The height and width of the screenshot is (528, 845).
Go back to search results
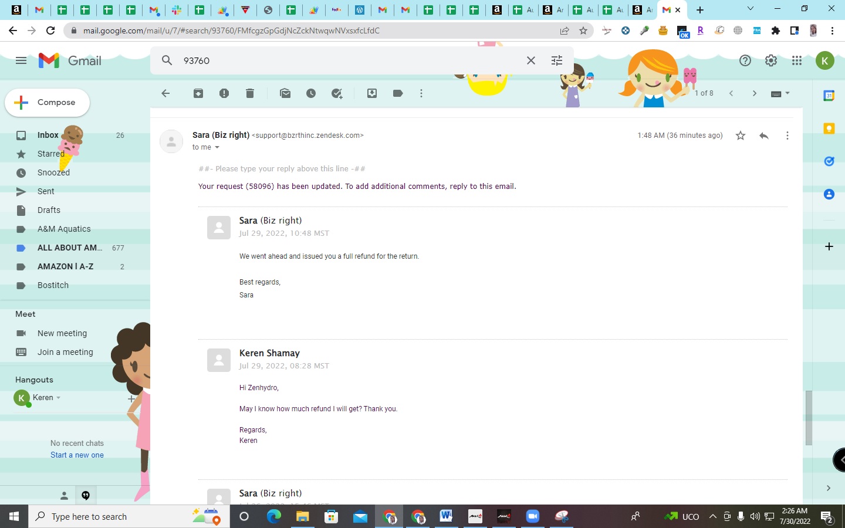165,93
